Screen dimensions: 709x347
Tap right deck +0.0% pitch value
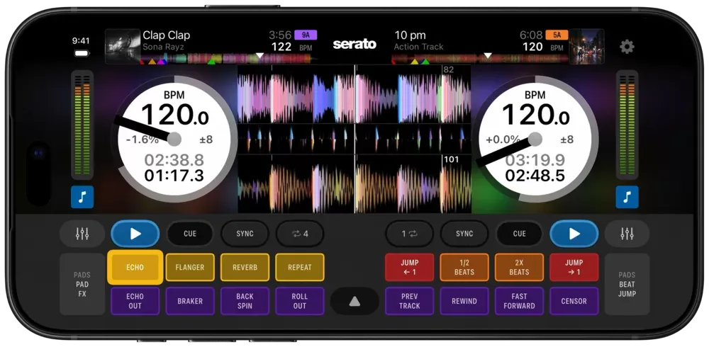503,140
